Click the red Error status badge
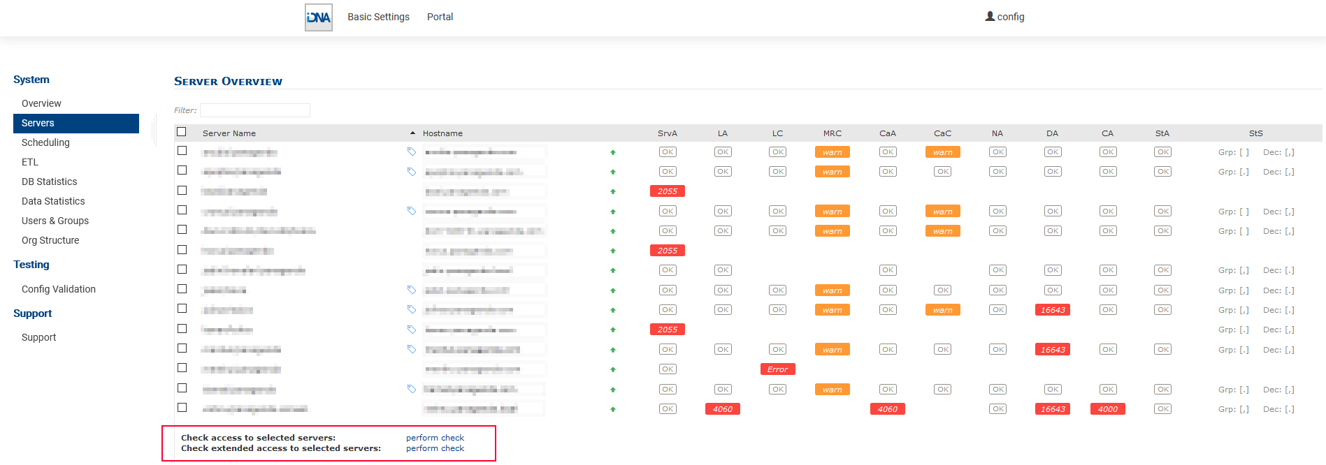Screen dimensions: 1326x465 [777, 369]
